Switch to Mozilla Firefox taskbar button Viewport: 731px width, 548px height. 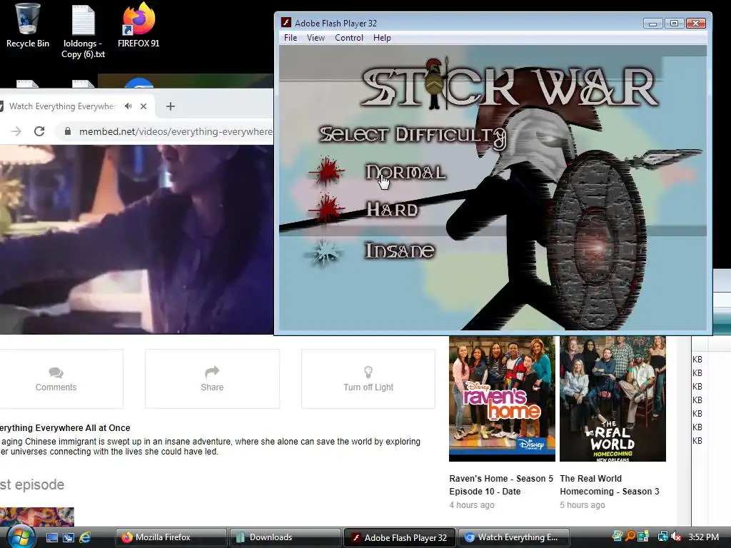pos(171,537)
